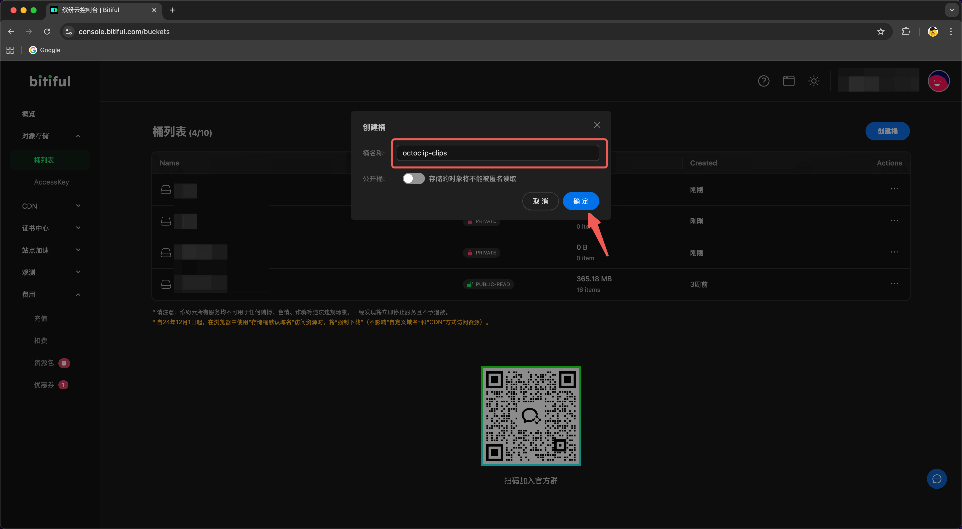This screenshot has height=529, width=962.
Task: Click bucket icon in first table row
Action: (x=165, y=190)
